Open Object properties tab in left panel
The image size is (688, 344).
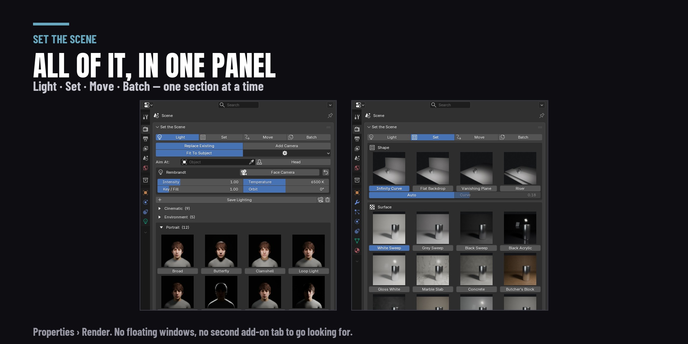pyautogui.click(x=146, y=193)
